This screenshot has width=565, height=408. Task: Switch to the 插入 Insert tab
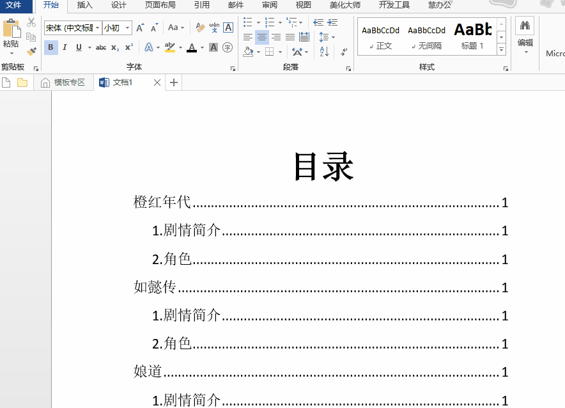point(84,5)
